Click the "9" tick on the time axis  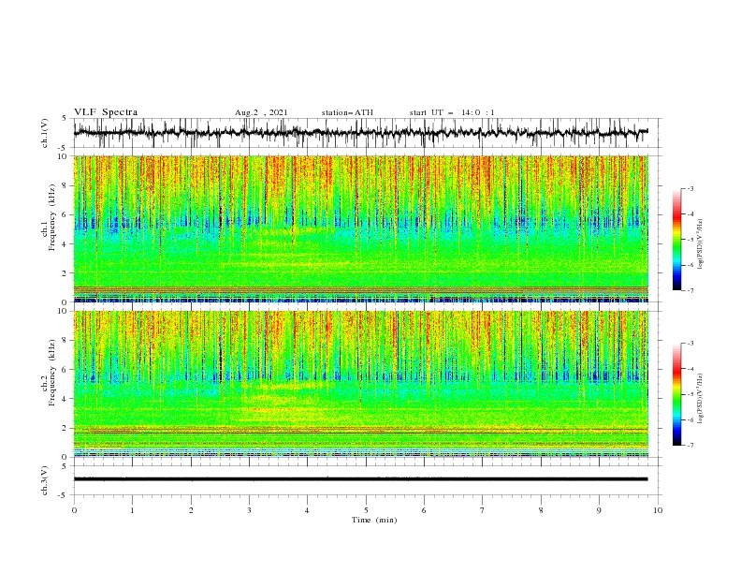(599, 510)
